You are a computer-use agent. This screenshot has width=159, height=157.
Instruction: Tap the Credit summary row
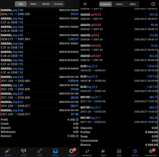click(x=39, y=124)
